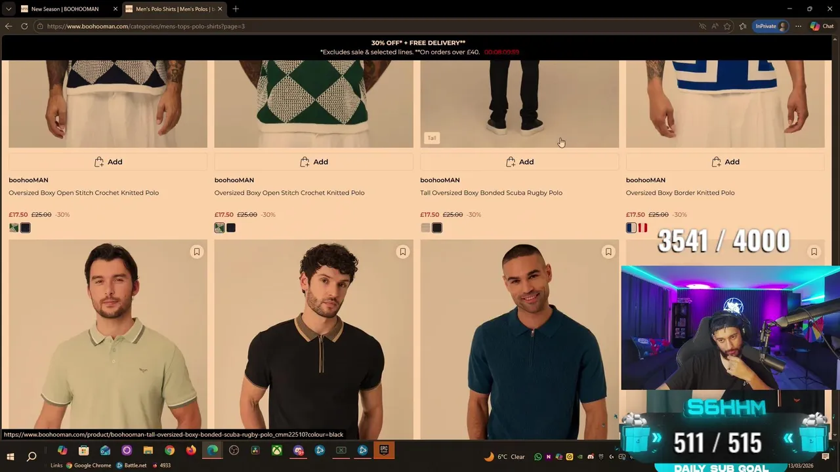Open the Windows Start menu
The height and width of the screenshot is (472, 840).
pos(10,456)
